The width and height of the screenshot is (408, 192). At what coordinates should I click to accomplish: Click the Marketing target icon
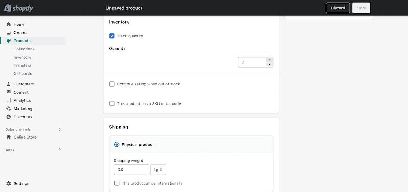point(9,109)
